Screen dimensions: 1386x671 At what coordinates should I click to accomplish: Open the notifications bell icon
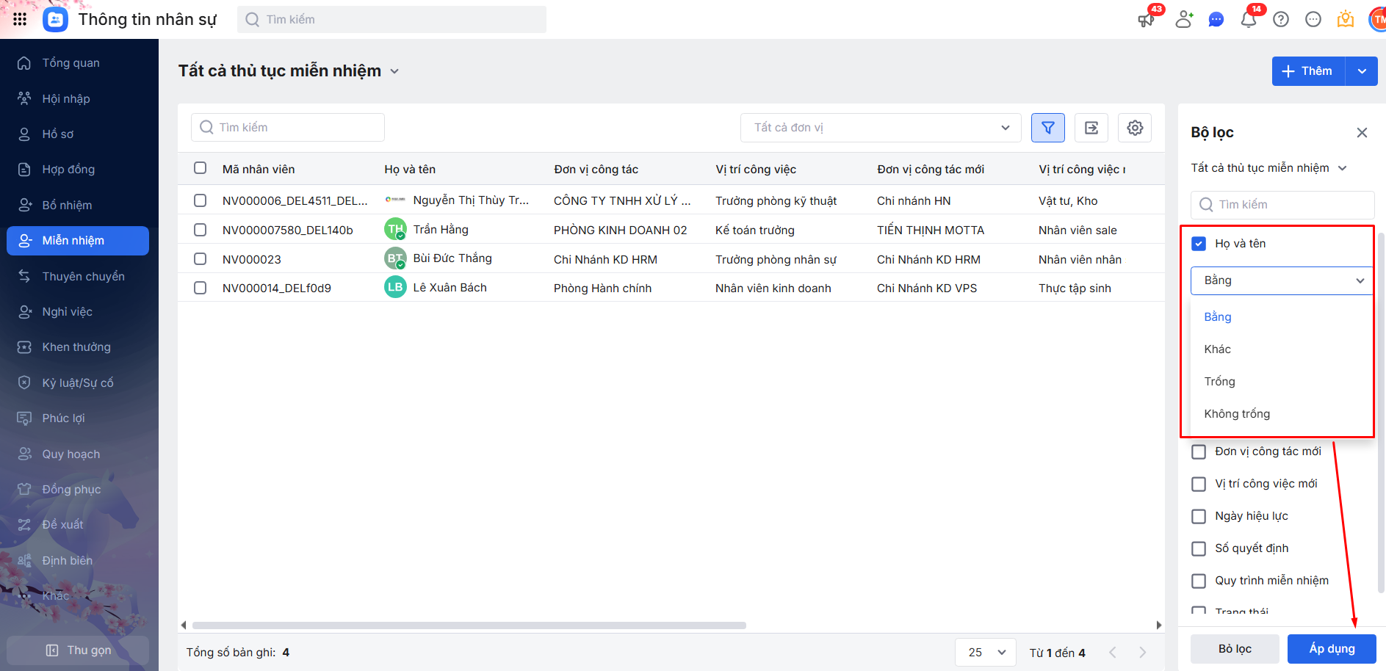point(1248,20)
